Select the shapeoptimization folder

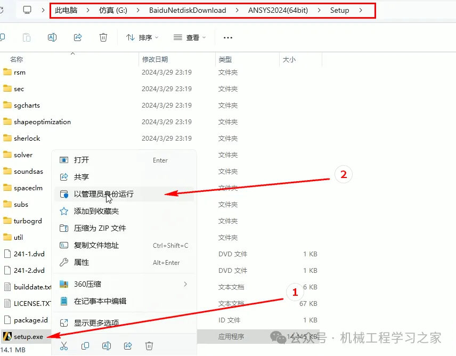coord(42,122)
